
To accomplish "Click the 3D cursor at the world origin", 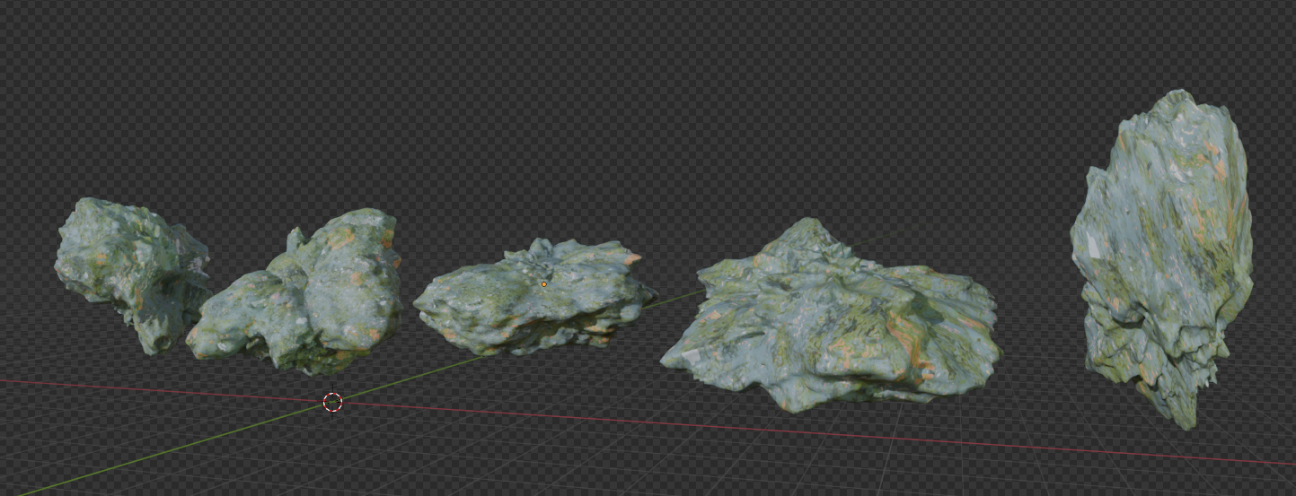I will [332, 402].
